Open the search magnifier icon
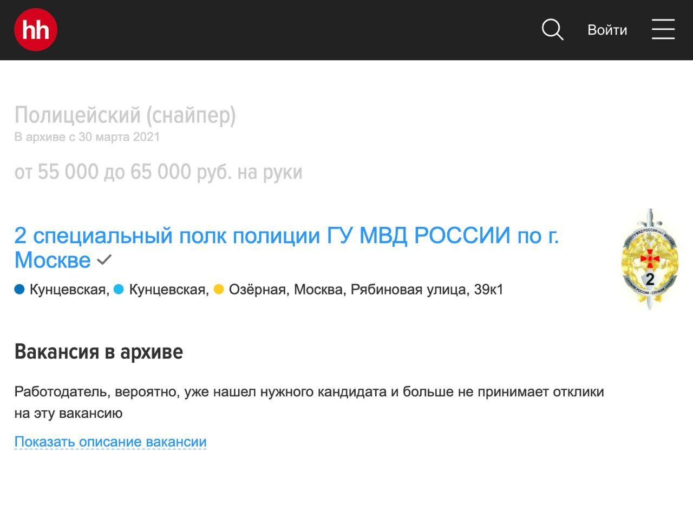Image resolution: width=693 pixels, height=518 pixels. [553, 29]
